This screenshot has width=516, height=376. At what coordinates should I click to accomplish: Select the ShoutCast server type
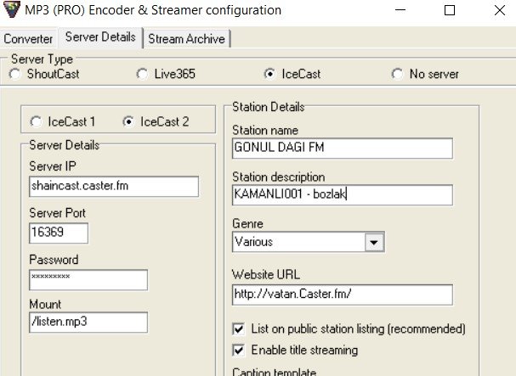[15, 75]
